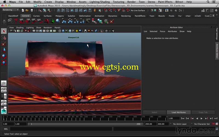Open the Paint Effects menu
This screenshot has width=219, height=137.
165,2
